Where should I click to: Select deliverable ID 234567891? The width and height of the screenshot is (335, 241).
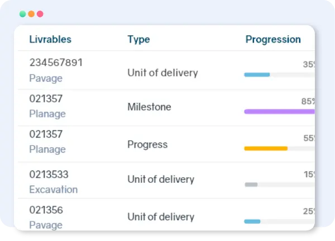point(56,63)
